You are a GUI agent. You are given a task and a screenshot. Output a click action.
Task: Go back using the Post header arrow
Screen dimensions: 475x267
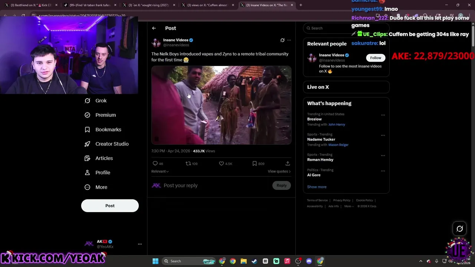tap(154, 28)
